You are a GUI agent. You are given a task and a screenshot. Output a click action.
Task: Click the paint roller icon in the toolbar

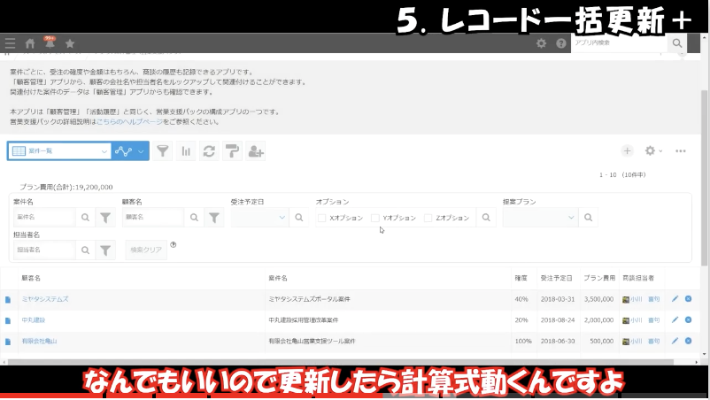tap(233, 151)
